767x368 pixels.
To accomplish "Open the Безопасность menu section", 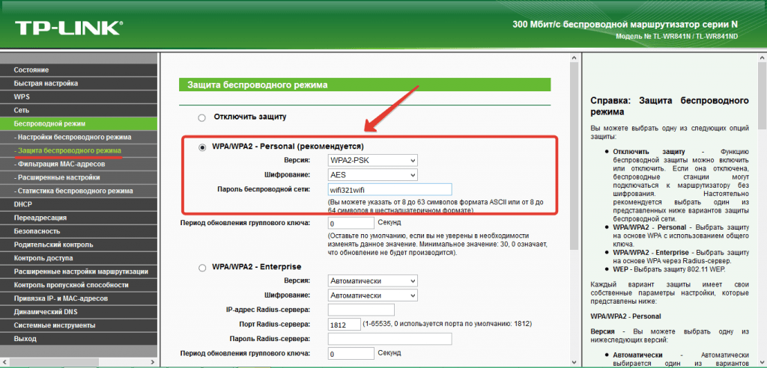I will (79, 231).
